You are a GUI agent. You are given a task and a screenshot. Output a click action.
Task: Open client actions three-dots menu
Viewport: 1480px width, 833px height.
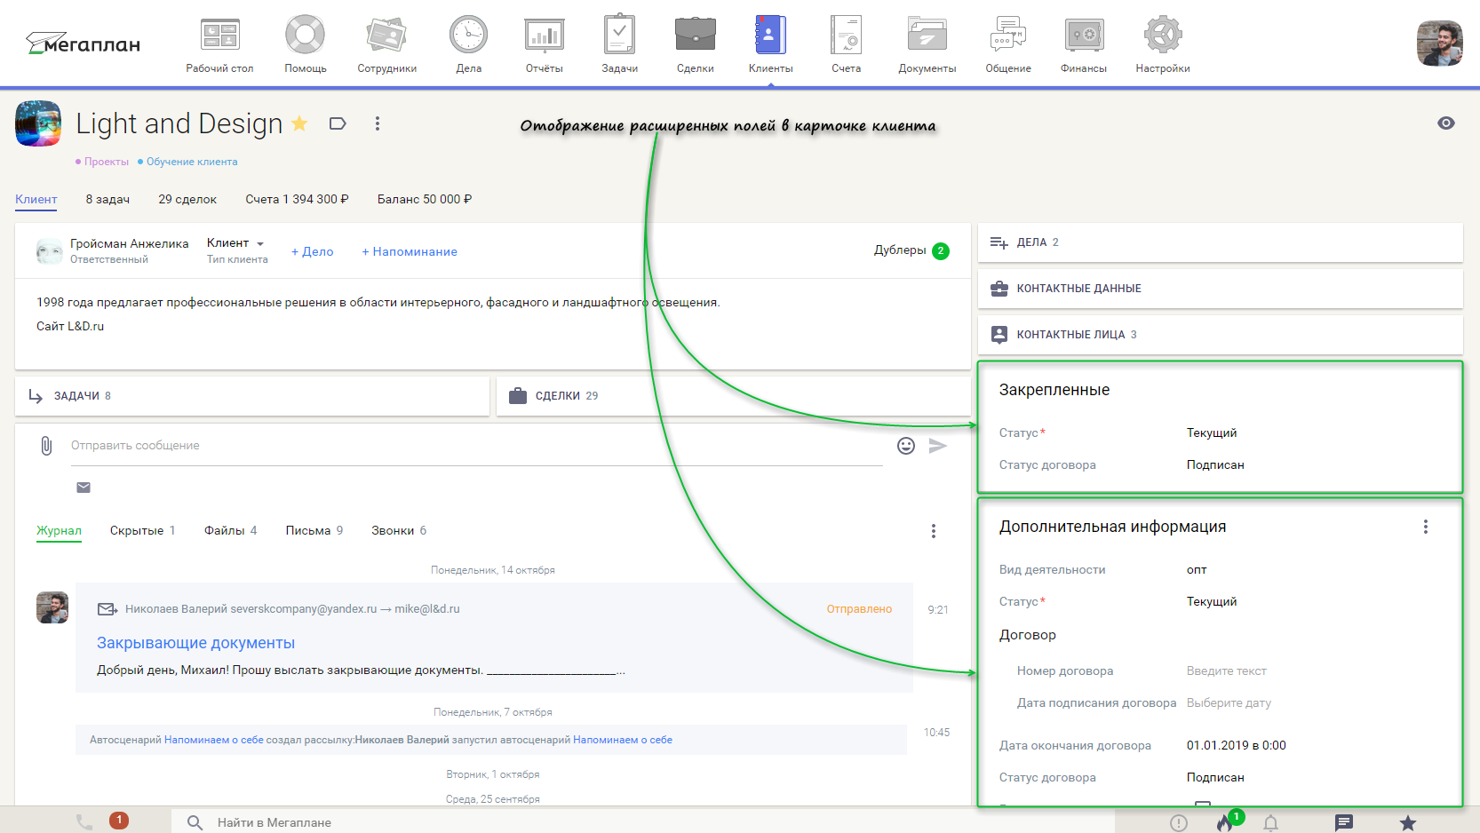[x=378, y=123]
